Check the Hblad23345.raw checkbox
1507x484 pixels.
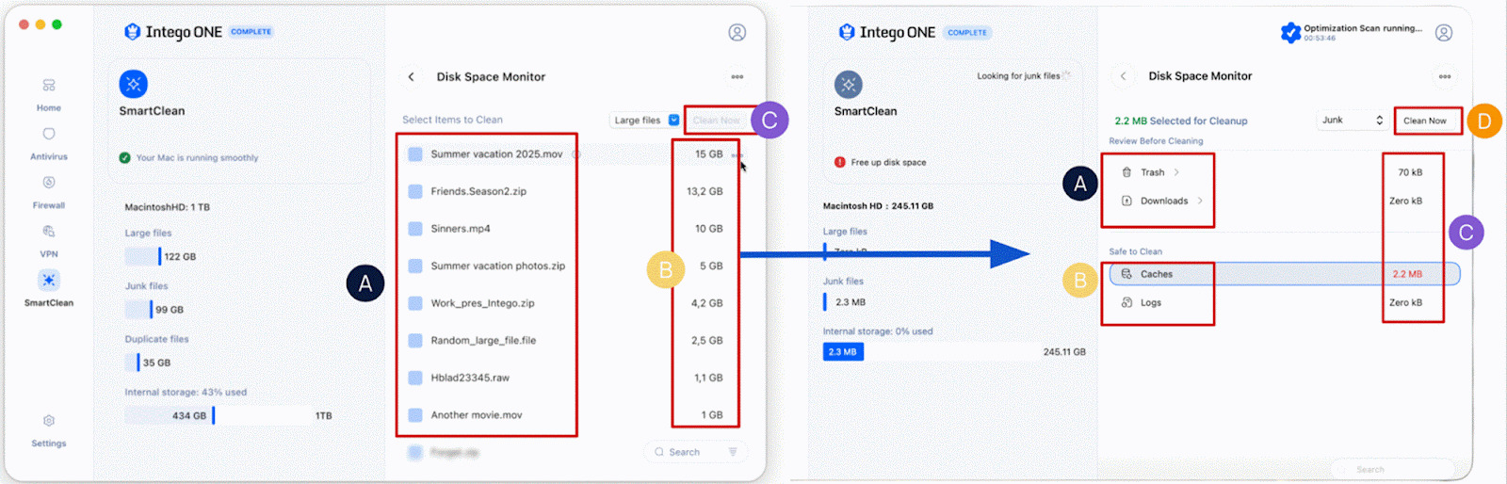[415, 378]
